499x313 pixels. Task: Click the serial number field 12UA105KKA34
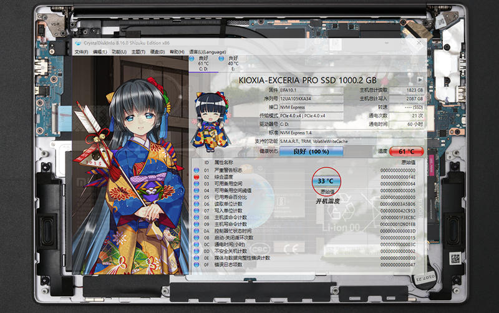[x=311, y=99]
